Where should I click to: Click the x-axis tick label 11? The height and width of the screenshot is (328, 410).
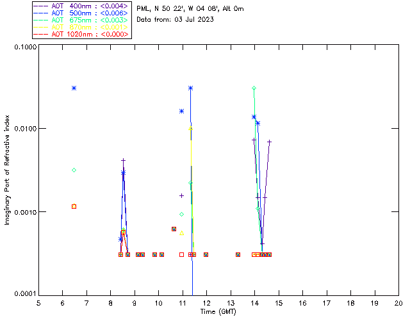[x=183, y=303]
